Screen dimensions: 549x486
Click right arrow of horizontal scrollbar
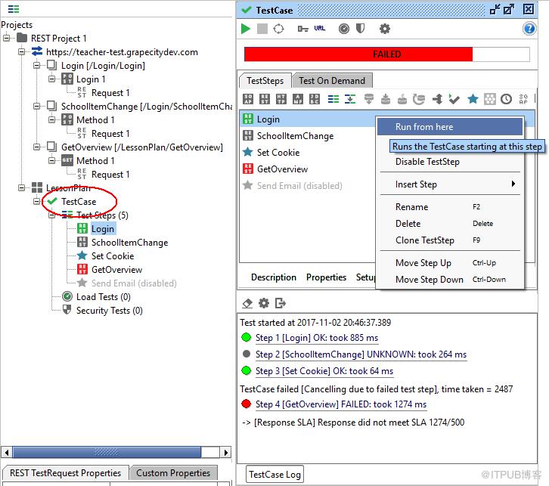(226, 453)
